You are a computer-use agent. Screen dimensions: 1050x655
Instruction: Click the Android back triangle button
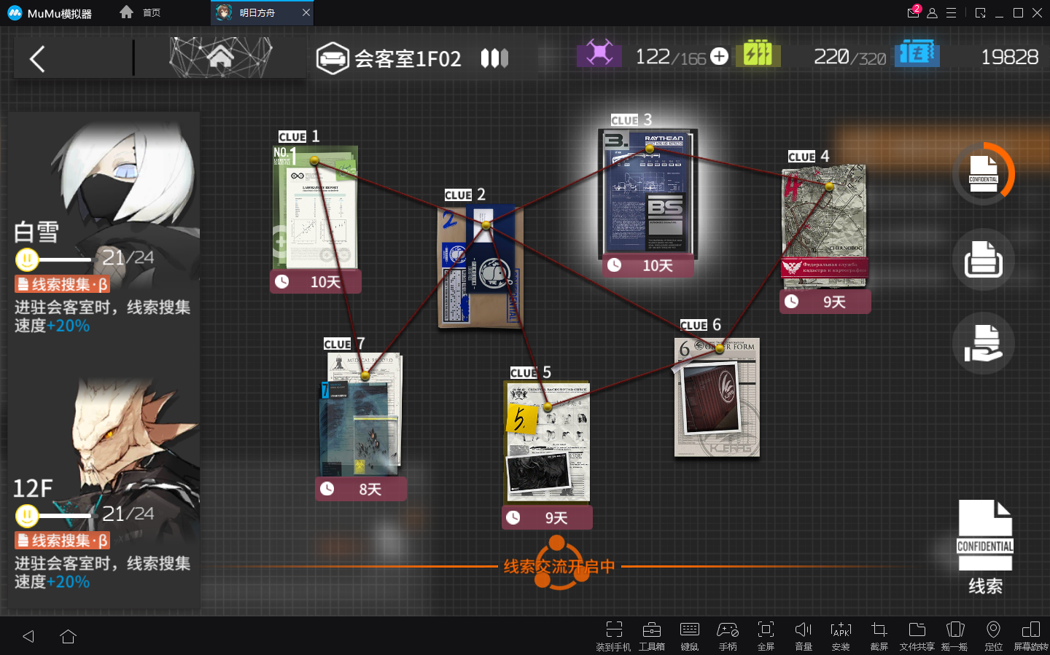28,636
